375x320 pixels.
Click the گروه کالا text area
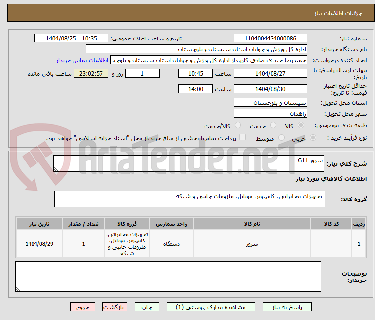click(x=190, y=199)
